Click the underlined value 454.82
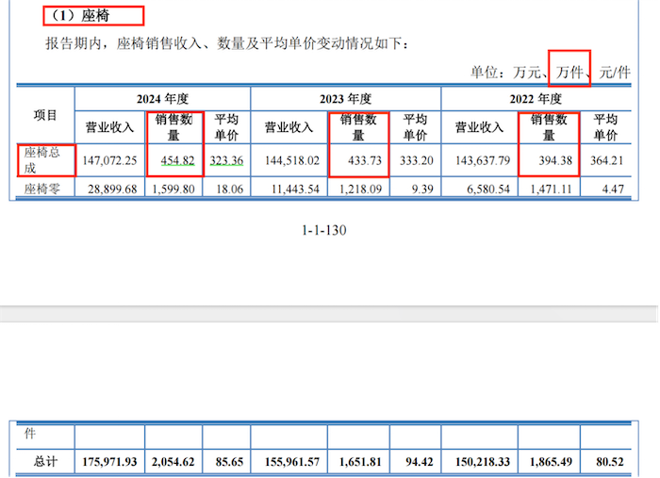The height and width of the screenshot is (478, 660). [x=177, y=160]
